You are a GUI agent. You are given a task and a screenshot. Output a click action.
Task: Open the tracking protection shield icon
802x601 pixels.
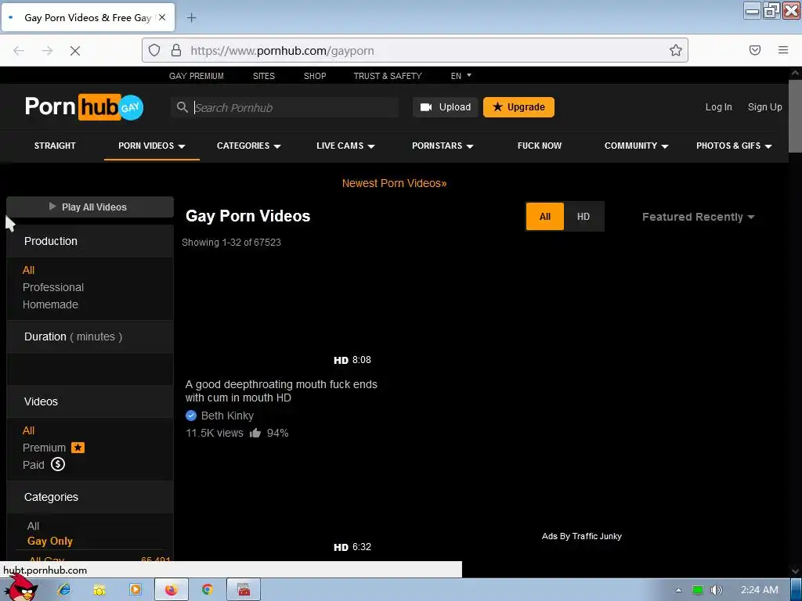[154, 50]
